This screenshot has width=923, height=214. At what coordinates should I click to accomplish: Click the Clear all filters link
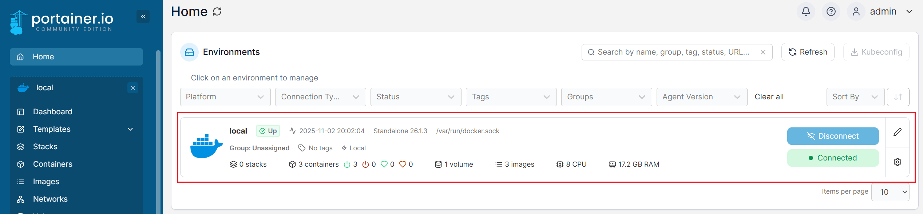(x=769, y=97)
